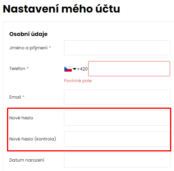
Task: Click the red-outlined Telefon number field
Action: tap(129, 68)
